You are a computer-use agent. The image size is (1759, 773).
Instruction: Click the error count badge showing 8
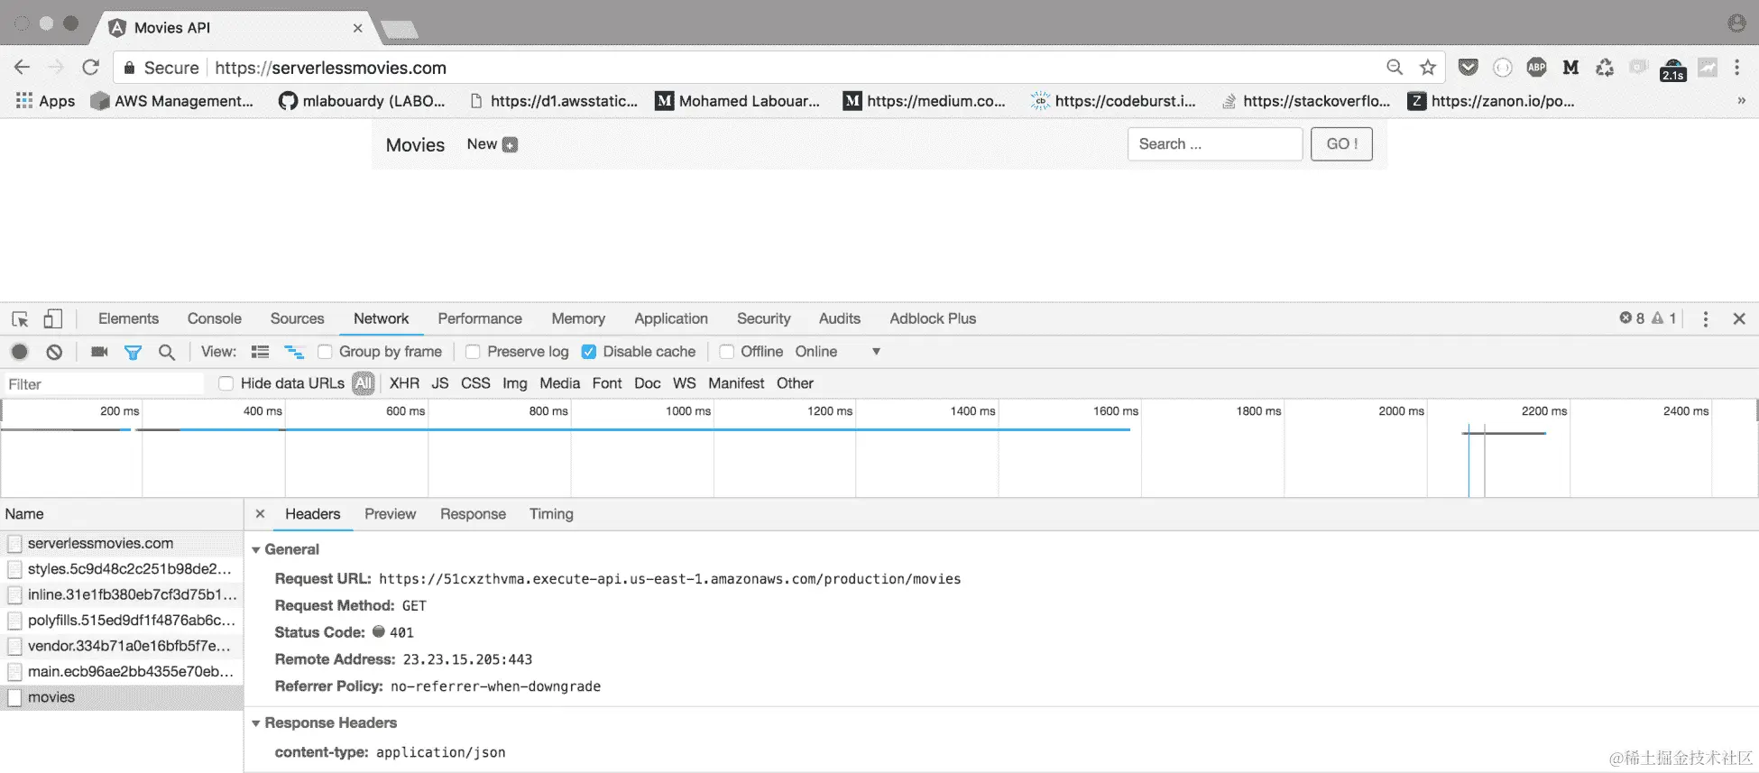1631,318
